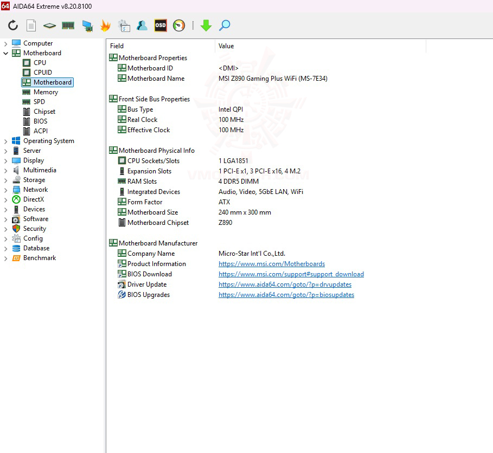
Task: Open the MSI support download link
Action: (x=291, y=274)
